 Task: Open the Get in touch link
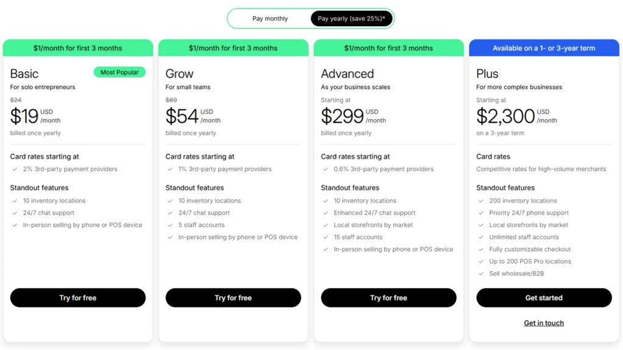point(543,323)
